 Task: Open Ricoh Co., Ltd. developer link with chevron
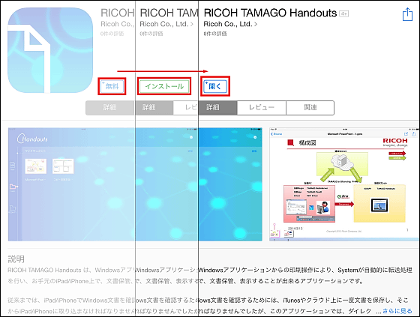(x=230, y=24)
